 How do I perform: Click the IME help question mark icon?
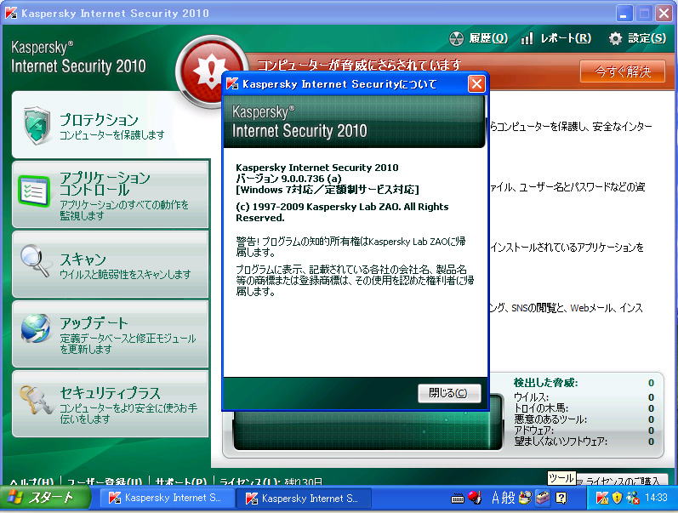[x=561, y=499]
